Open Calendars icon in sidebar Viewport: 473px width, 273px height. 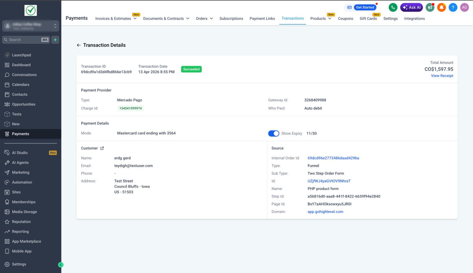[7, 85]
